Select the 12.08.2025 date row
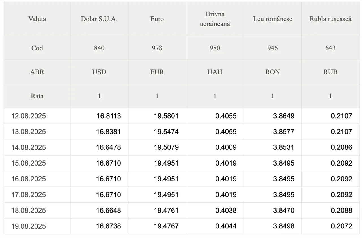 pos(182,116)
